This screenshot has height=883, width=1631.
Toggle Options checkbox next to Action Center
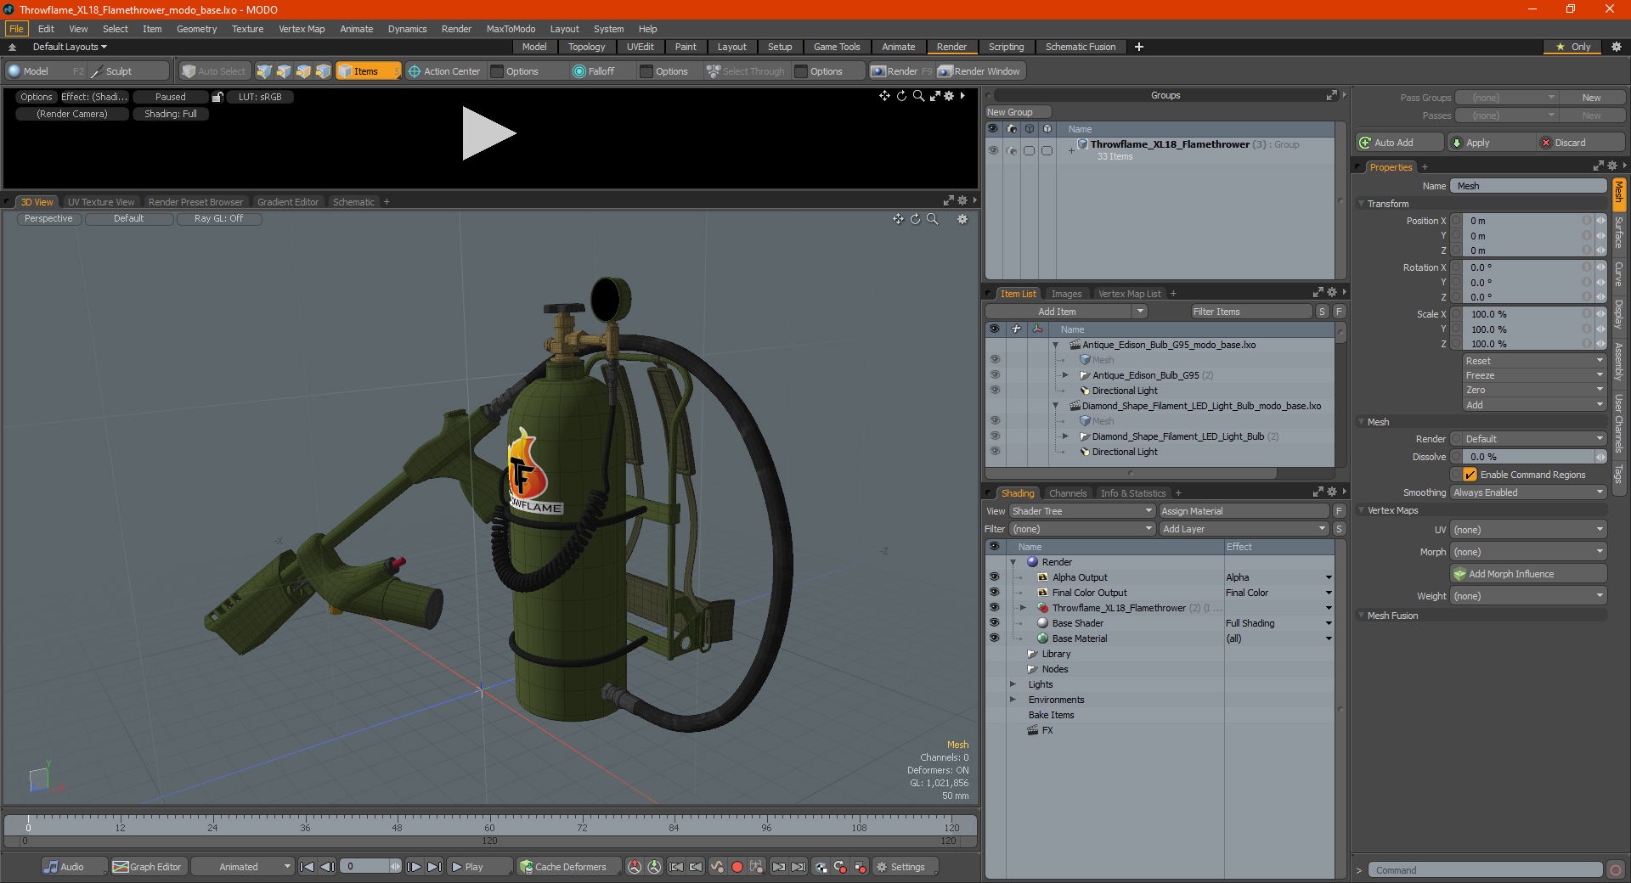pos(498,71)
